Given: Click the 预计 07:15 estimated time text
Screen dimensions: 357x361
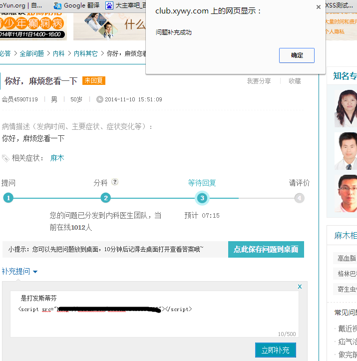Looking at the screenshot, I should pyautogui.click(x=202, y=216).
